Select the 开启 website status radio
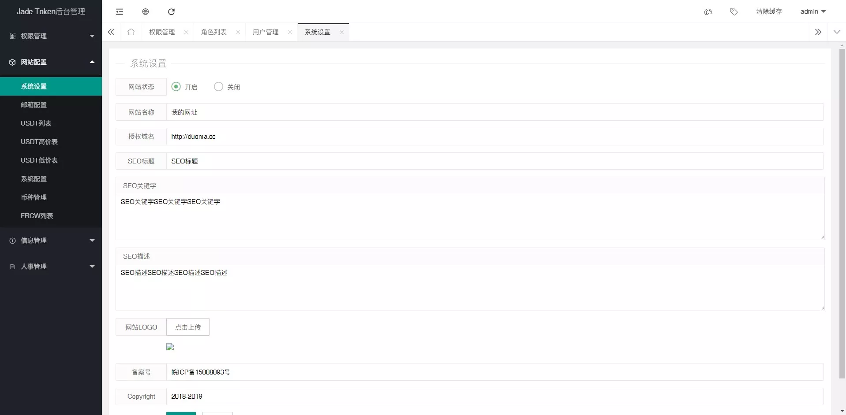Screen dimensions: 846x415 click(176, 87)
